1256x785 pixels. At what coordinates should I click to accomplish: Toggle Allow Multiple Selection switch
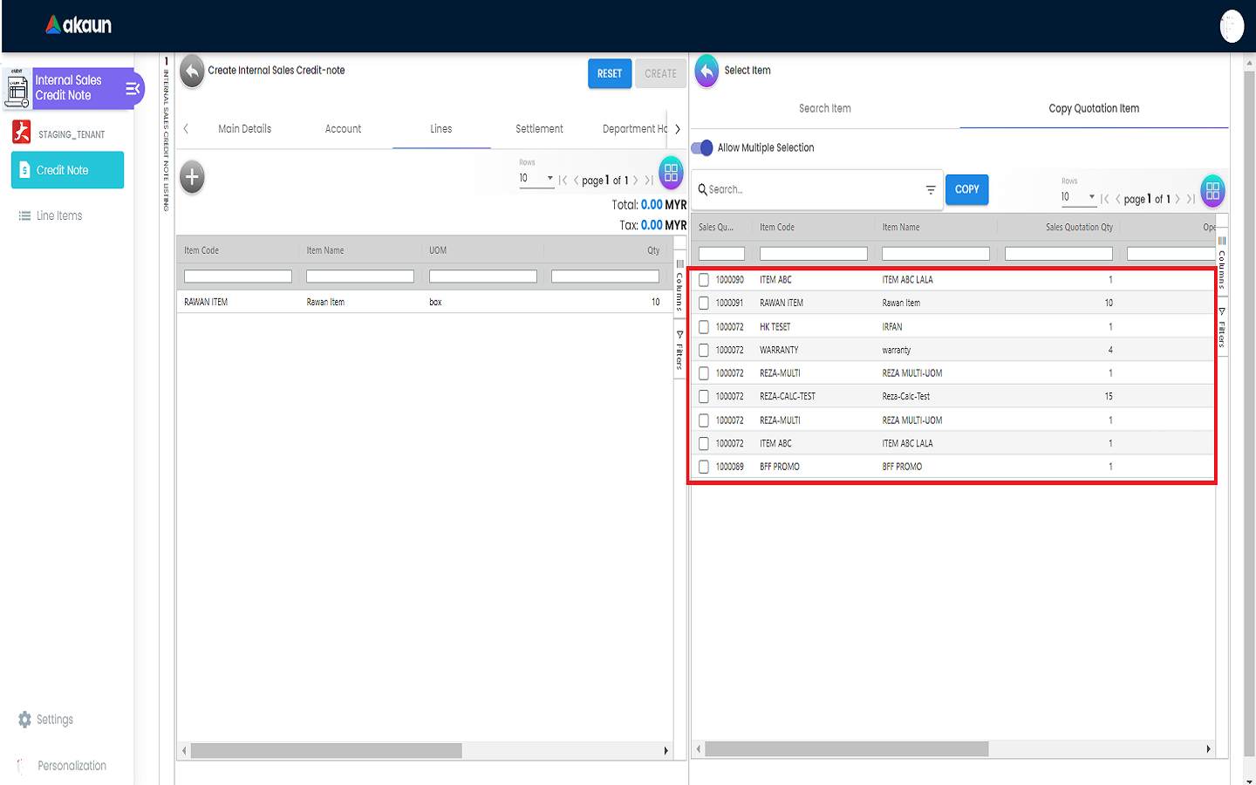(x=703, y=148)
